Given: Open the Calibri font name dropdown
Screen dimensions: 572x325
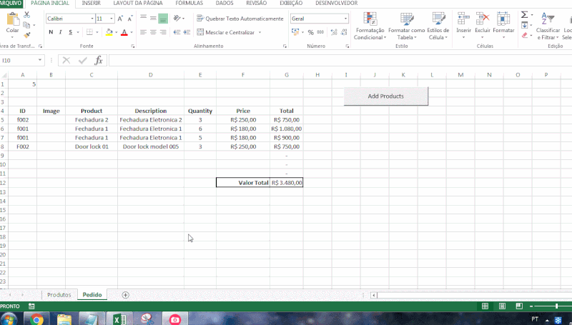Looking at the screenshot, I should point(91,19).
